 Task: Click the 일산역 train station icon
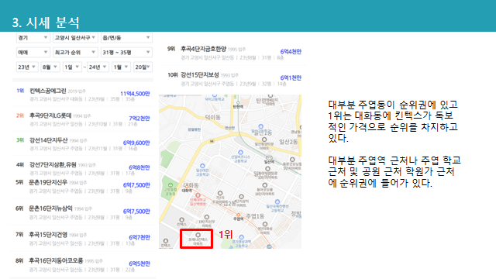[269, 158]
